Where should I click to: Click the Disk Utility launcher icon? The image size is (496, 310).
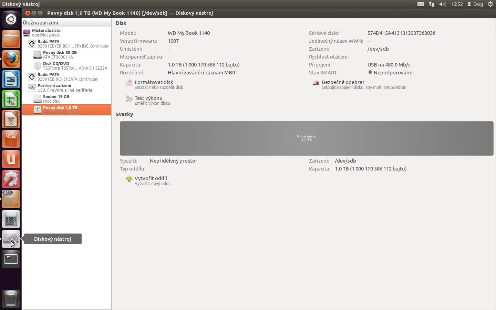[x=11, y=239]
